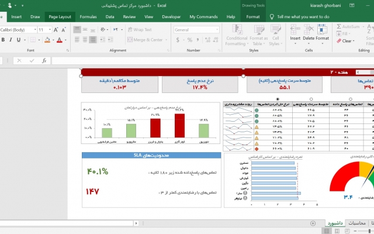Toggle italic formatting
The width and height of the screenshot is (374, 234).
[11, 40]
